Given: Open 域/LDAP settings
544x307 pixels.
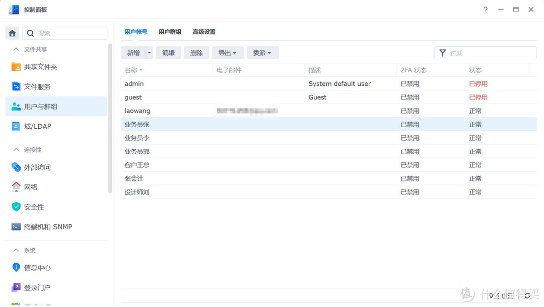Looking at the screenshot, I should coord(36,126).
